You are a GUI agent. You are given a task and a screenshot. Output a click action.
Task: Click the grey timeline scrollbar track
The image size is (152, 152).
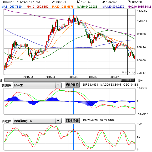[x=63, y=80]
